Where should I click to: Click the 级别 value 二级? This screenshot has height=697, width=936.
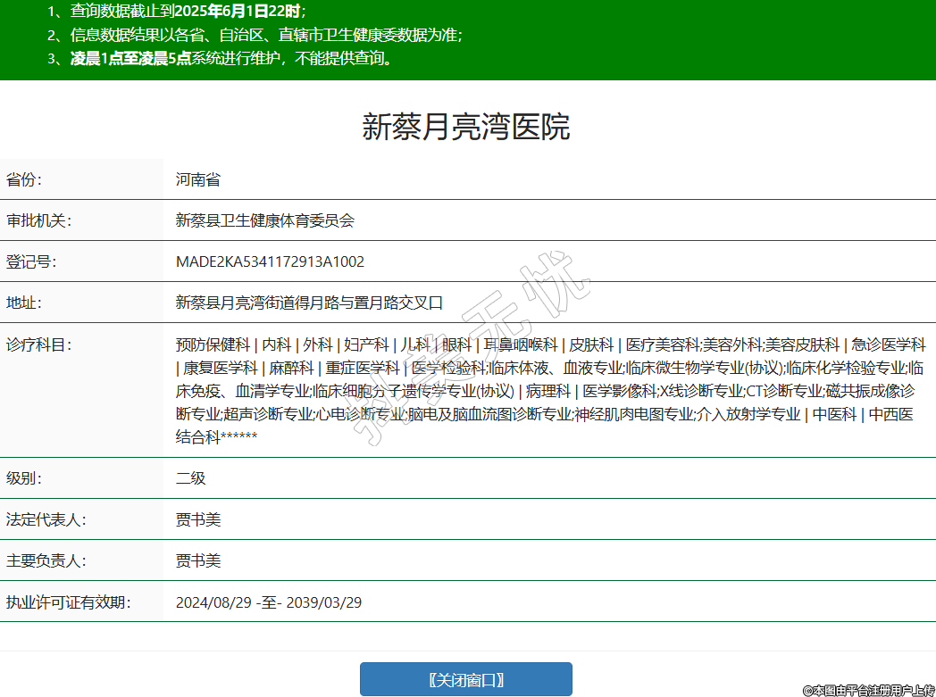(x=190, y=477)
